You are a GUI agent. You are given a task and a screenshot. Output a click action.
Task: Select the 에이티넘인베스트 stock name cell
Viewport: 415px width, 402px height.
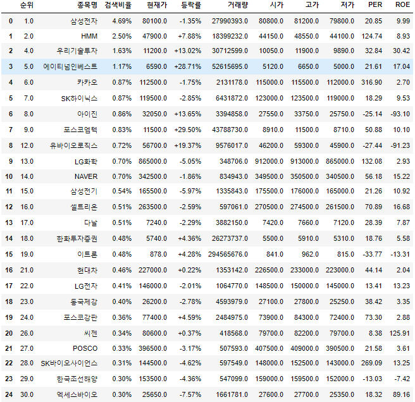pyautogui.click(x=70, y=66)
